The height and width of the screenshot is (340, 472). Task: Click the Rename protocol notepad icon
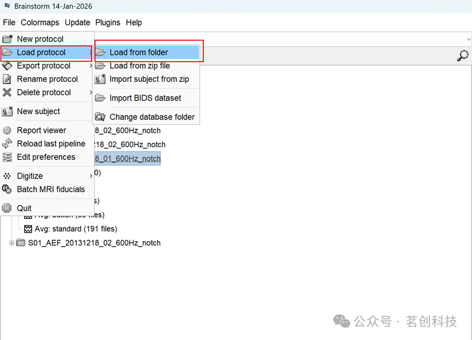7,79
